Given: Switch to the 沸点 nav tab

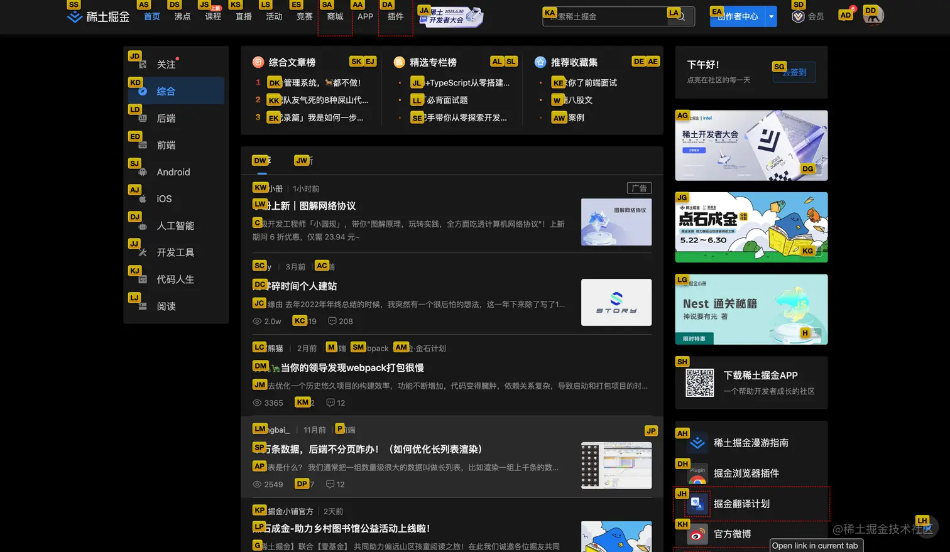Looking at the screenshot, I should pos(183,16).
